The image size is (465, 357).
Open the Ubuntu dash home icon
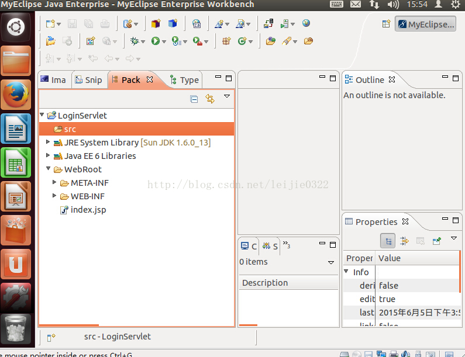pyautogui.click(x=16, y=27)
